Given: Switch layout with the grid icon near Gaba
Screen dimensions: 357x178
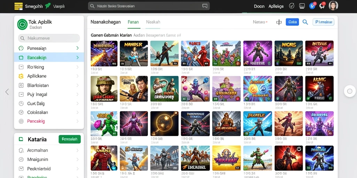Looking at the screenshot, I should pos(279,22).
